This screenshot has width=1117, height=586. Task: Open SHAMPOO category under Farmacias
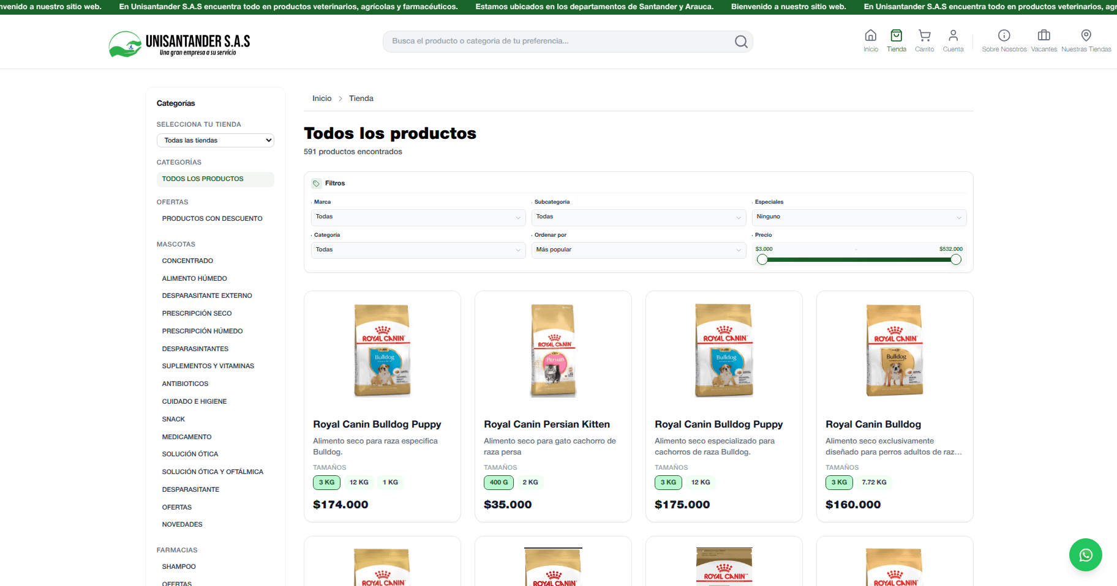(179, 567)
